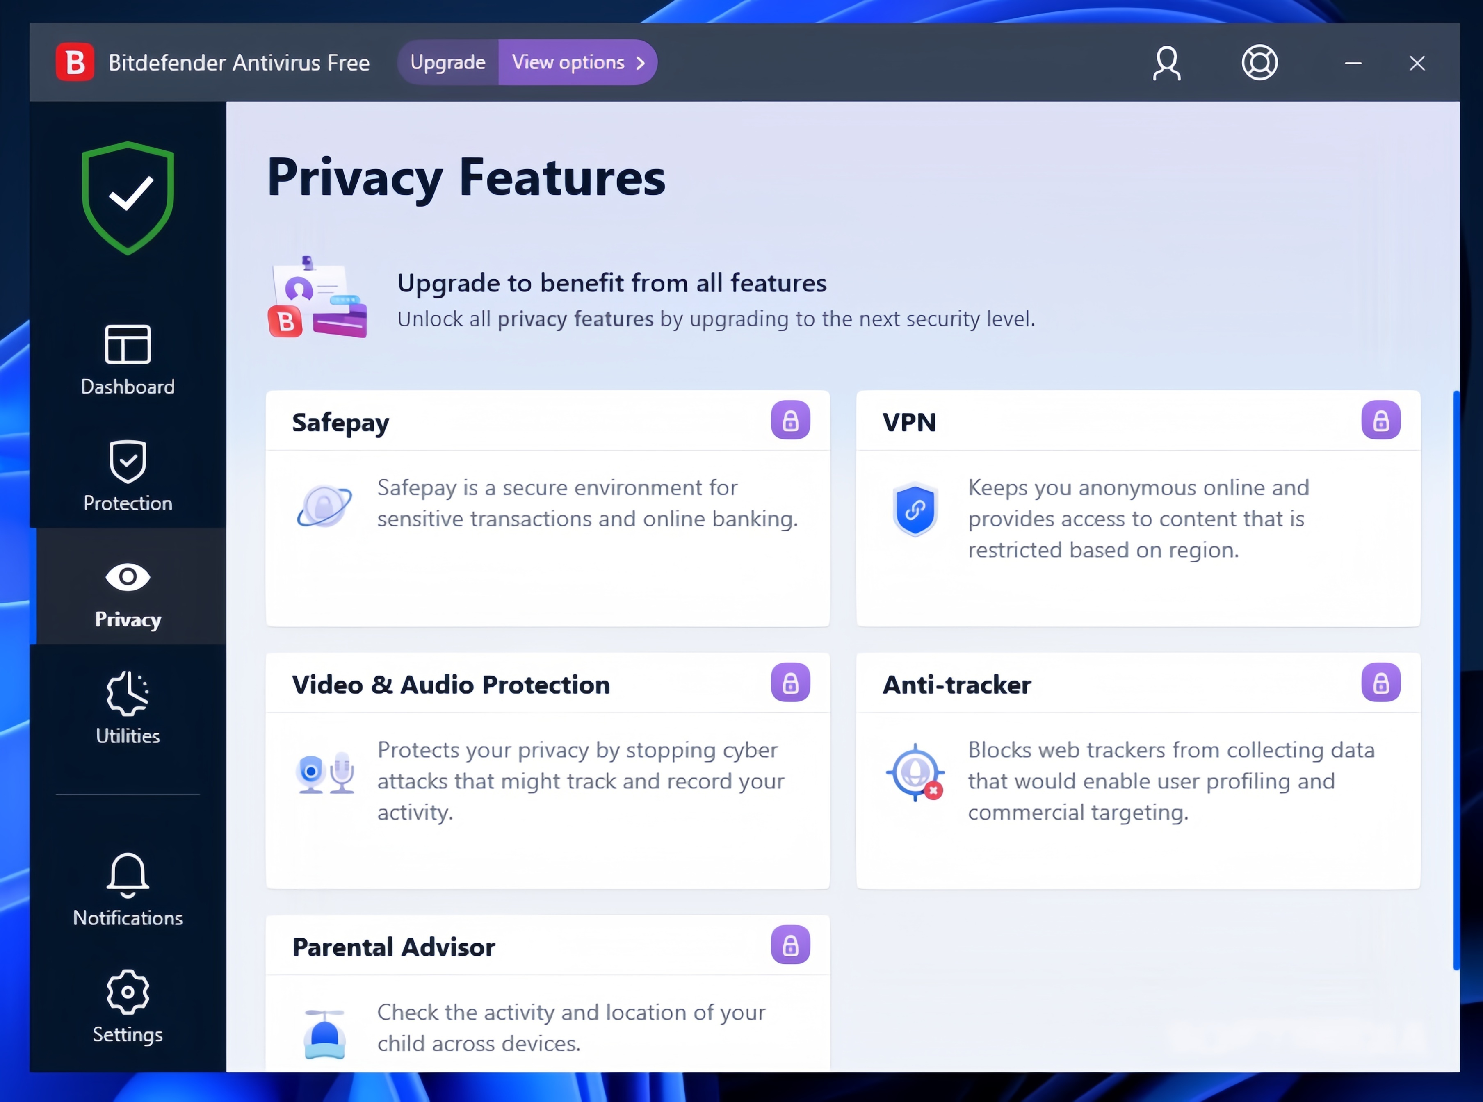The image size is (1483, 1102).
Task: Click 'Unlock all privacy features' subtitle text
Action: click(716, 319)
